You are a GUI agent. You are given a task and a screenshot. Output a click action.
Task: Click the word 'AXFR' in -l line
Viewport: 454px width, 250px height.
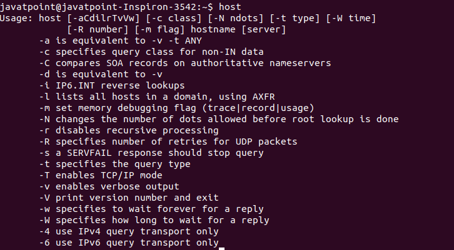(x=263, y=97)
